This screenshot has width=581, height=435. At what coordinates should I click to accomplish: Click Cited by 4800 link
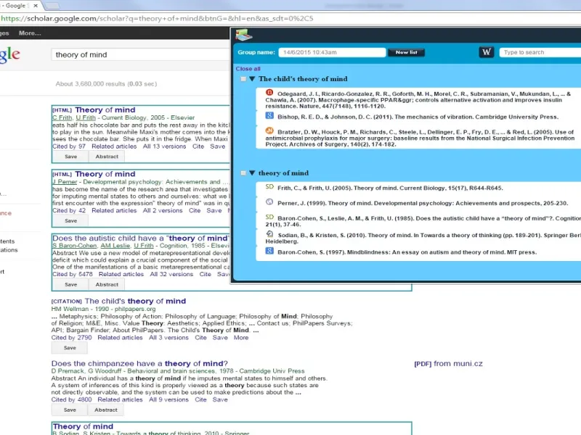click(71, 400)
